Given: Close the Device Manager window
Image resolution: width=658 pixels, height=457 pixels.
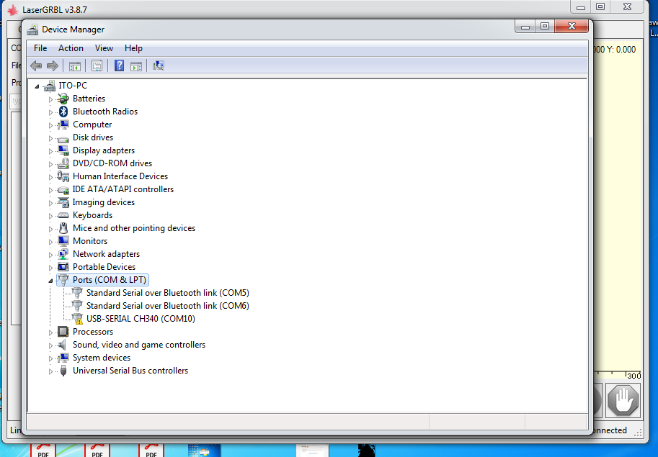Looking at the screenshot, I should click(x=571, y=26).
